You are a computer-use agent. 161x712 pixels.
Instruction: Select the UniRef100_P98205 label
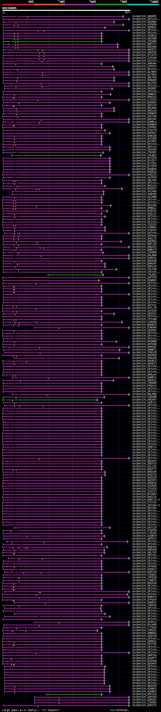[144, 353]
